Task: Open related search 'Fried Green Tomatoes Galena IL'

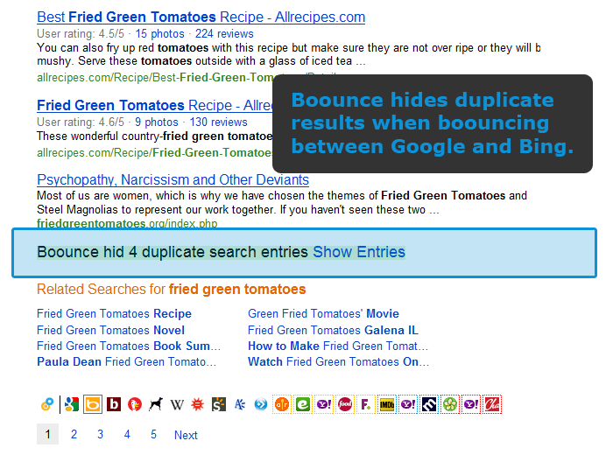Action: pos(333,331)
